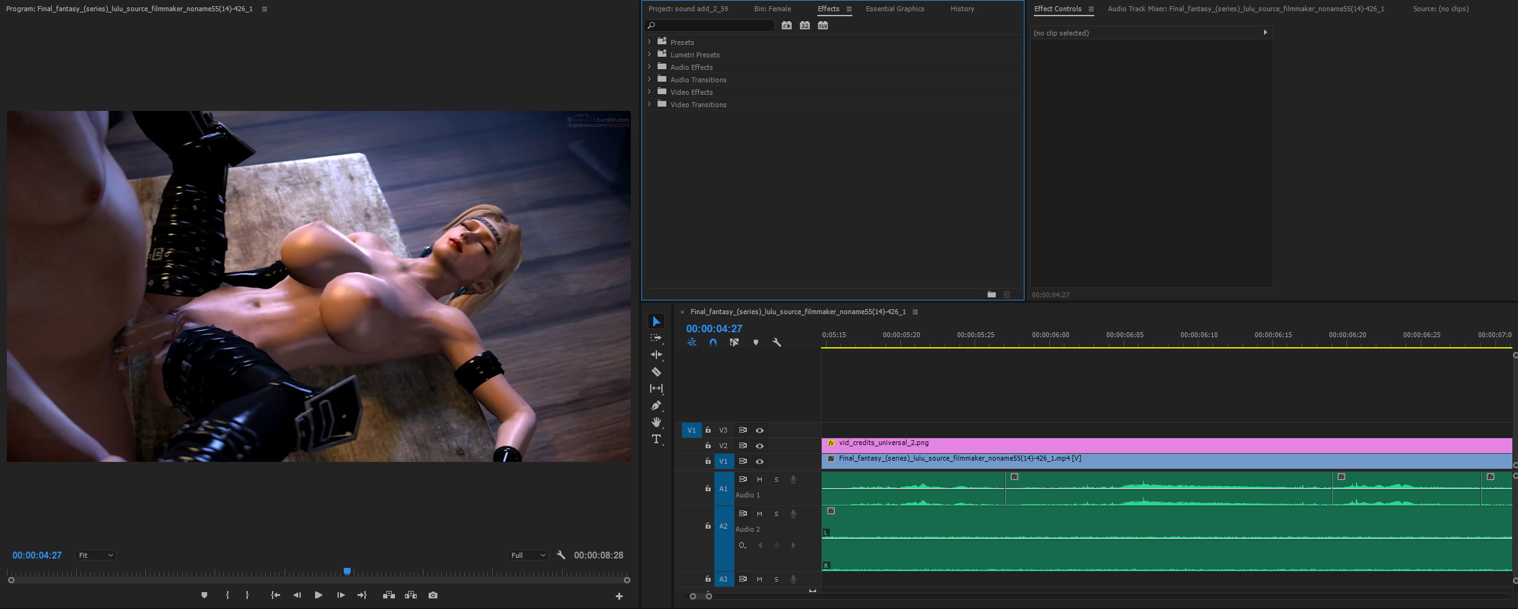Filter by Accelerated Effects icon
The height and width of the screenshot is (609, 1518).
(x=787, y=26)
